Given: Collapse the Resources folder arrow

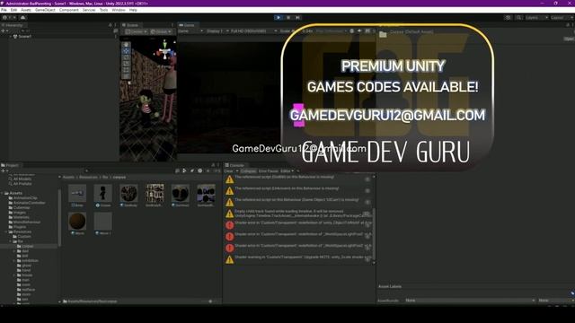Looking at the screenshot, I should 6,231.
